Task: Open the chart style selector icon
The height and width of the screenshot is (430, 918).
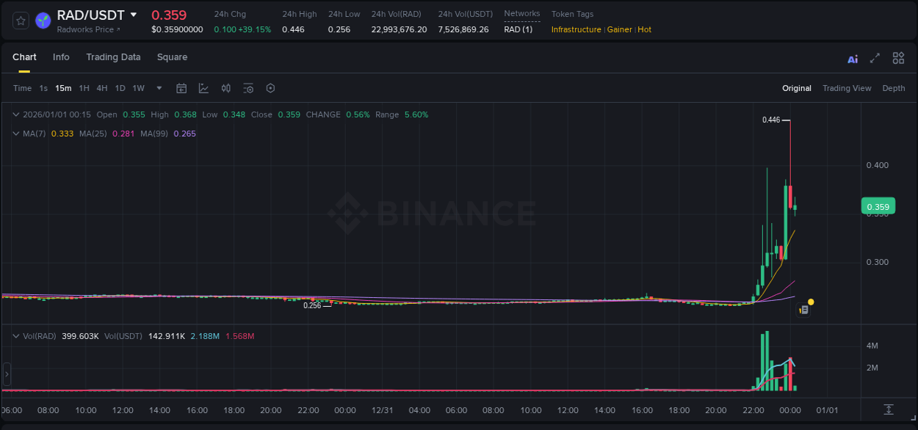Action: click(203, 88)
